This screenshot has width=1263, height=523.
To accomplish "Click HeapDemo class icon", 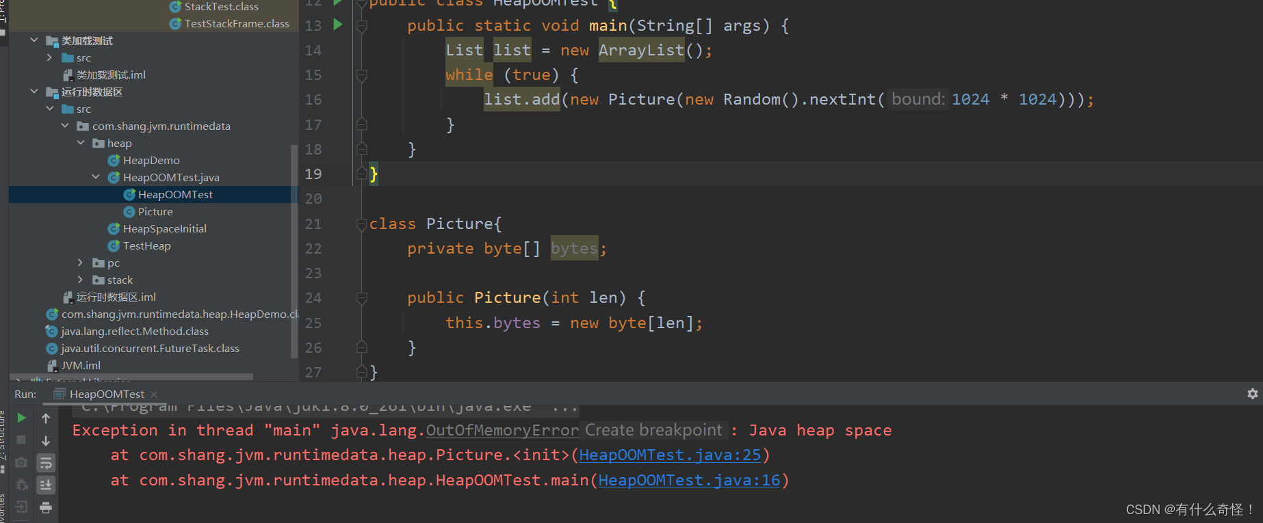I will 114,160.
